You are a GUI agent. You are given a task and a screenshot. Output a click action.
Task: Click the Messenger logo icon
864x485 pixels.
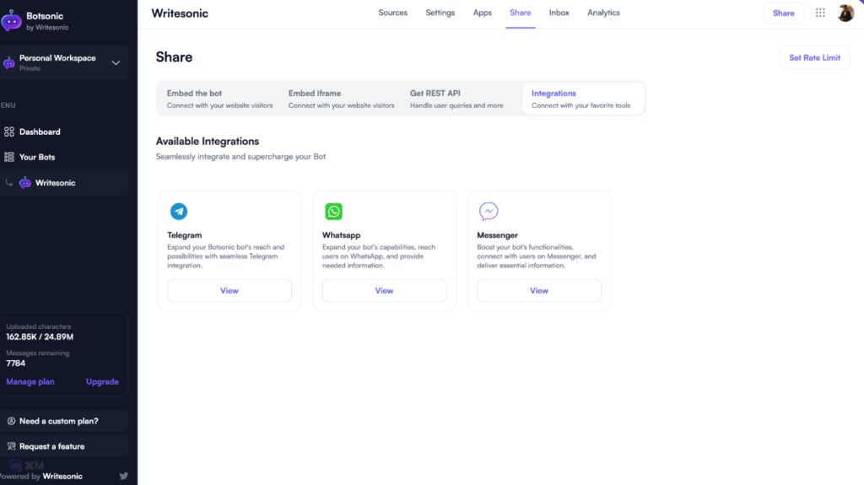[x=489, y=211]
